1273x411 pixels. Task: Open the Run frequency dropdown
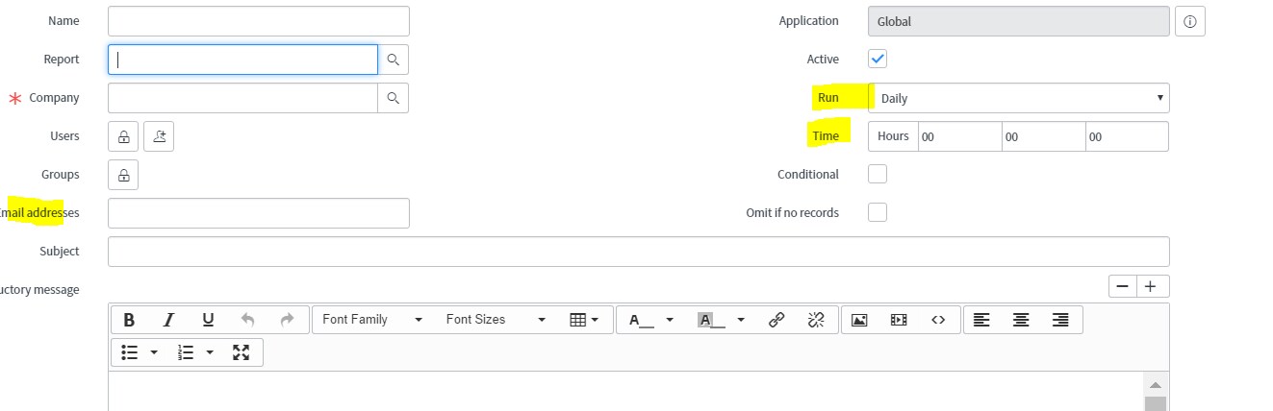(1018, 98)
